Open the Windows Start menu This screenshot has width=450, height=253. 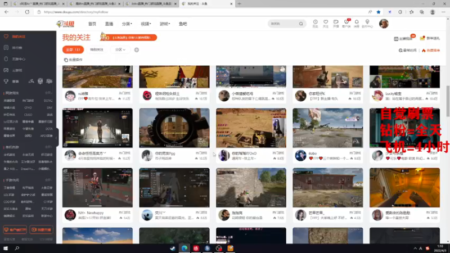6,248
